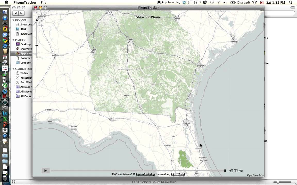Open Applications in Finder sidebar
This screenshot has width=297, height=185.
[22, 53]
